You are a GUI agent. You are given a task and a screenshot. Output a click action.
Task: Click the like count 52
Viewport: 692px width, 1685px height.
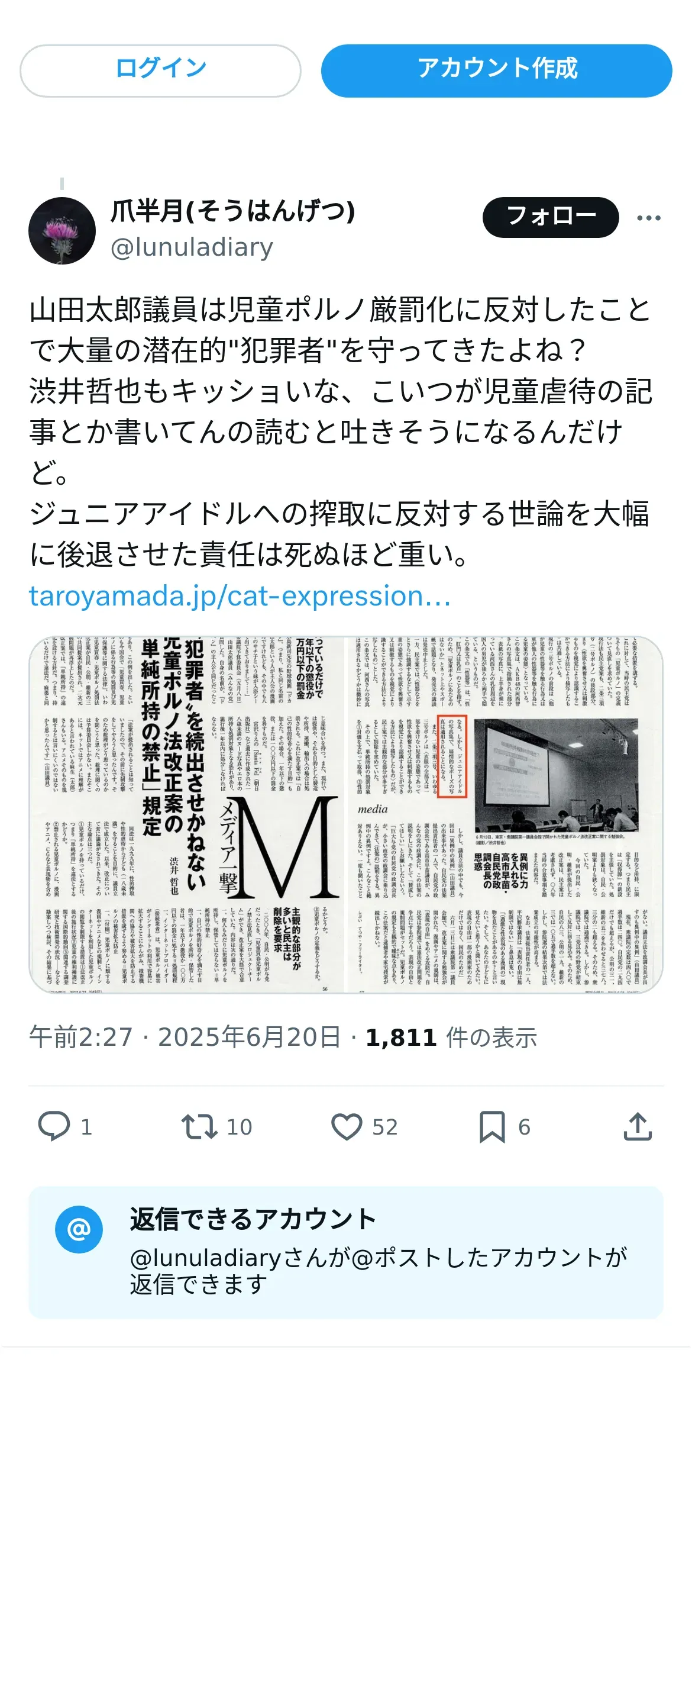coord(385,1126)
